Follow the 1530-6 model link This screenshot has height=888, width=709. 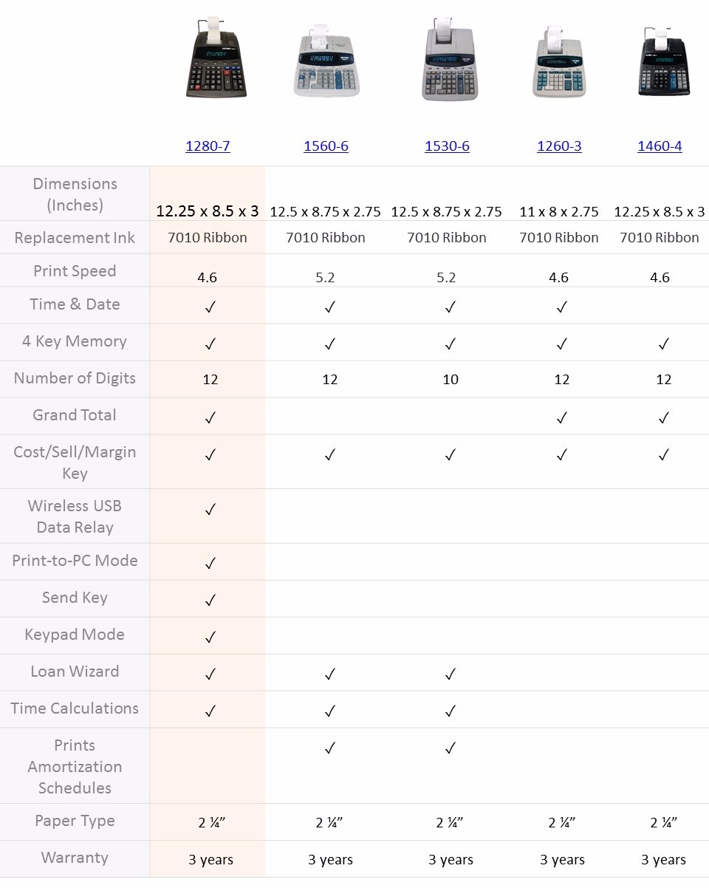coord(447,146)
